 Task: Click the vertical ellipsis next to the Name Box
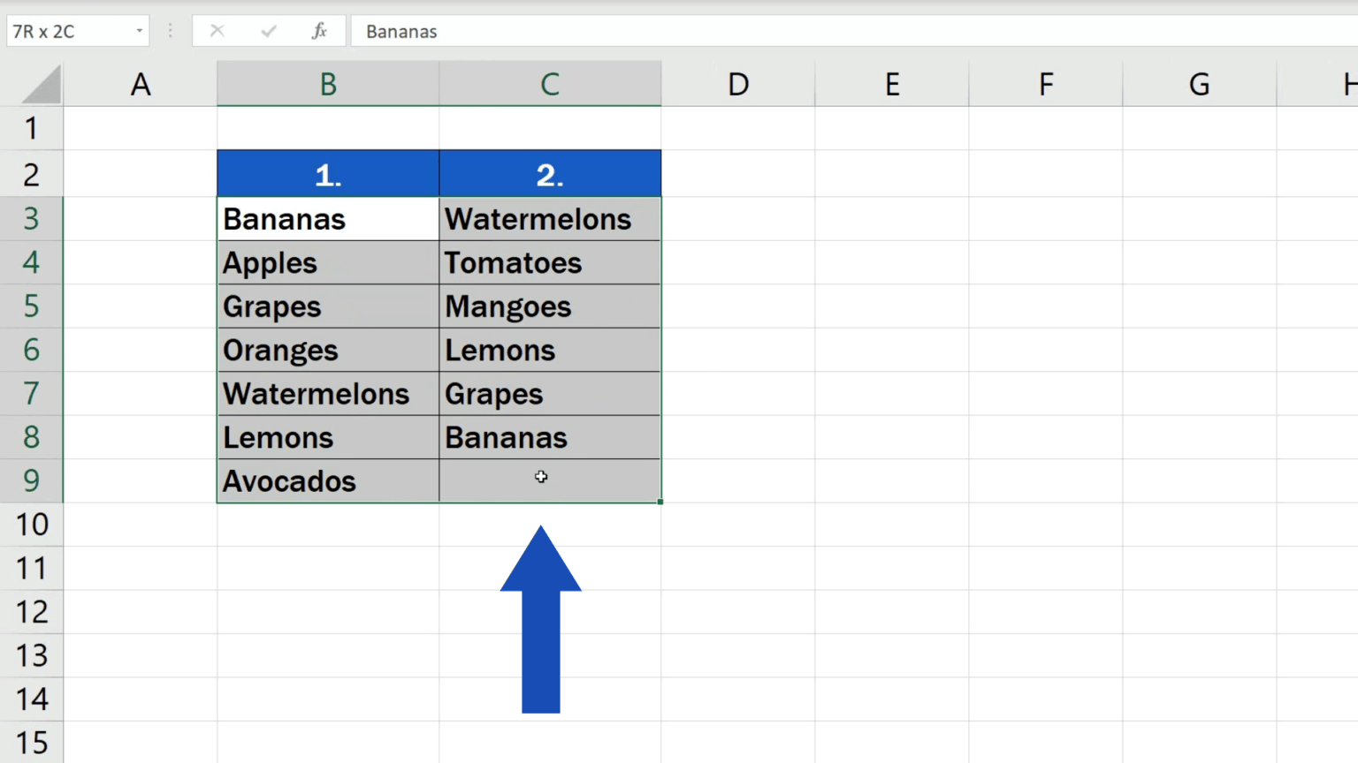170,31
